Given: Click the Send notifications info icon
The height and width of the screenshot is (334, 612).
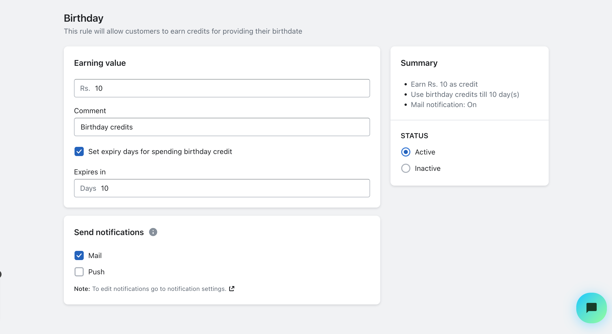Looking at the screenshot, I should tap(153, 232).
